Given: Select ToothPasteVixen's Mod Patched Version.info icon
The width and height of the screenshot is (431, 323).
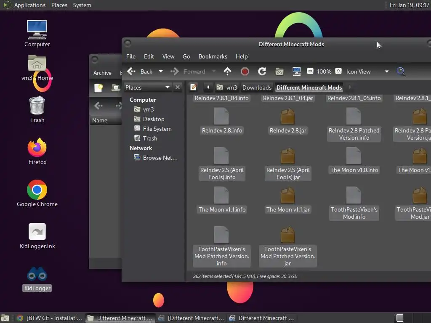Looking at the screenshot, I should (221, 235).
